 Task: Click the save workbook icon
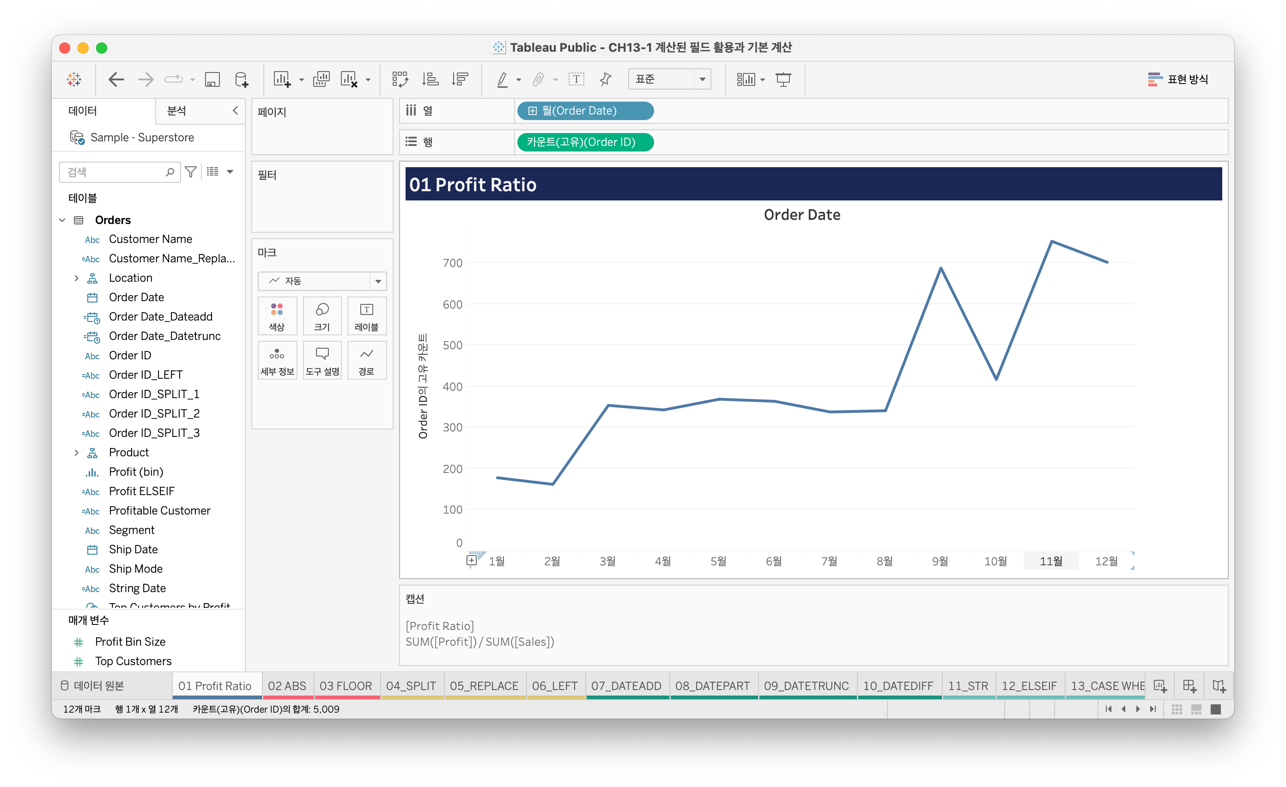(x=212, y=79)
